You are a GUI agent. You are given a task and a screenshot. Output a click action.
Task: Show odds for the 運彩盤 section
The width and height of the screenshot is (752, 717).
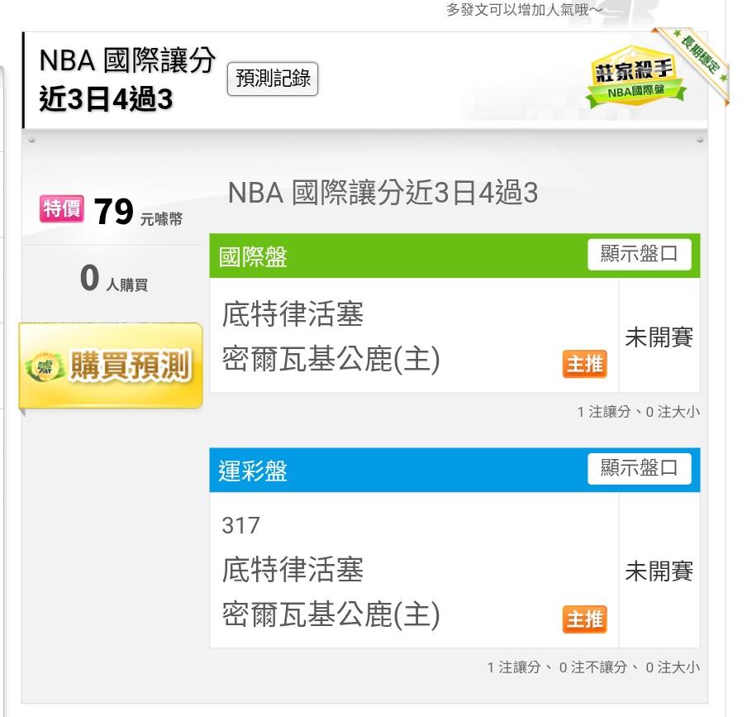click(639, 468)
